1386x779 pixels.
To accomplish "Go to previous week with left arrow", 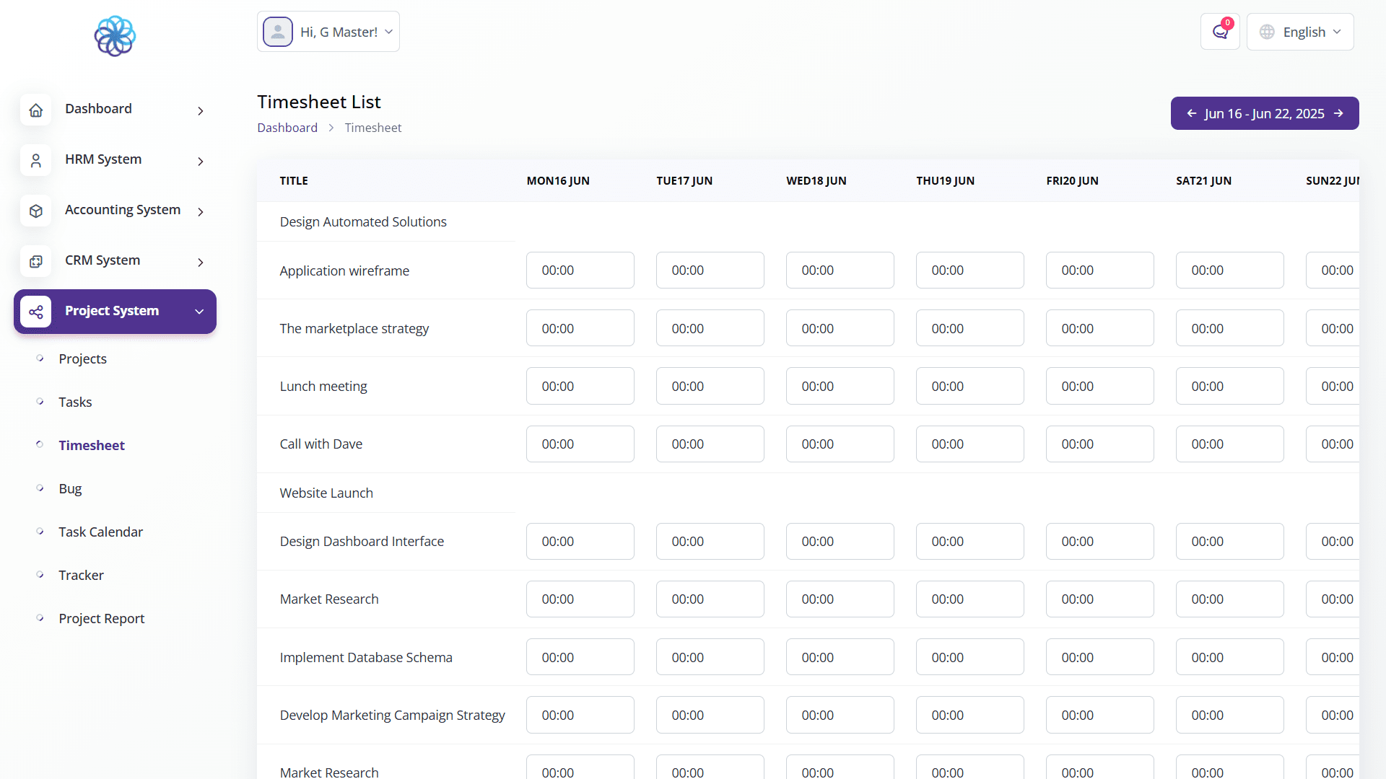I will pyautogui.click(x=1192, y=113).
